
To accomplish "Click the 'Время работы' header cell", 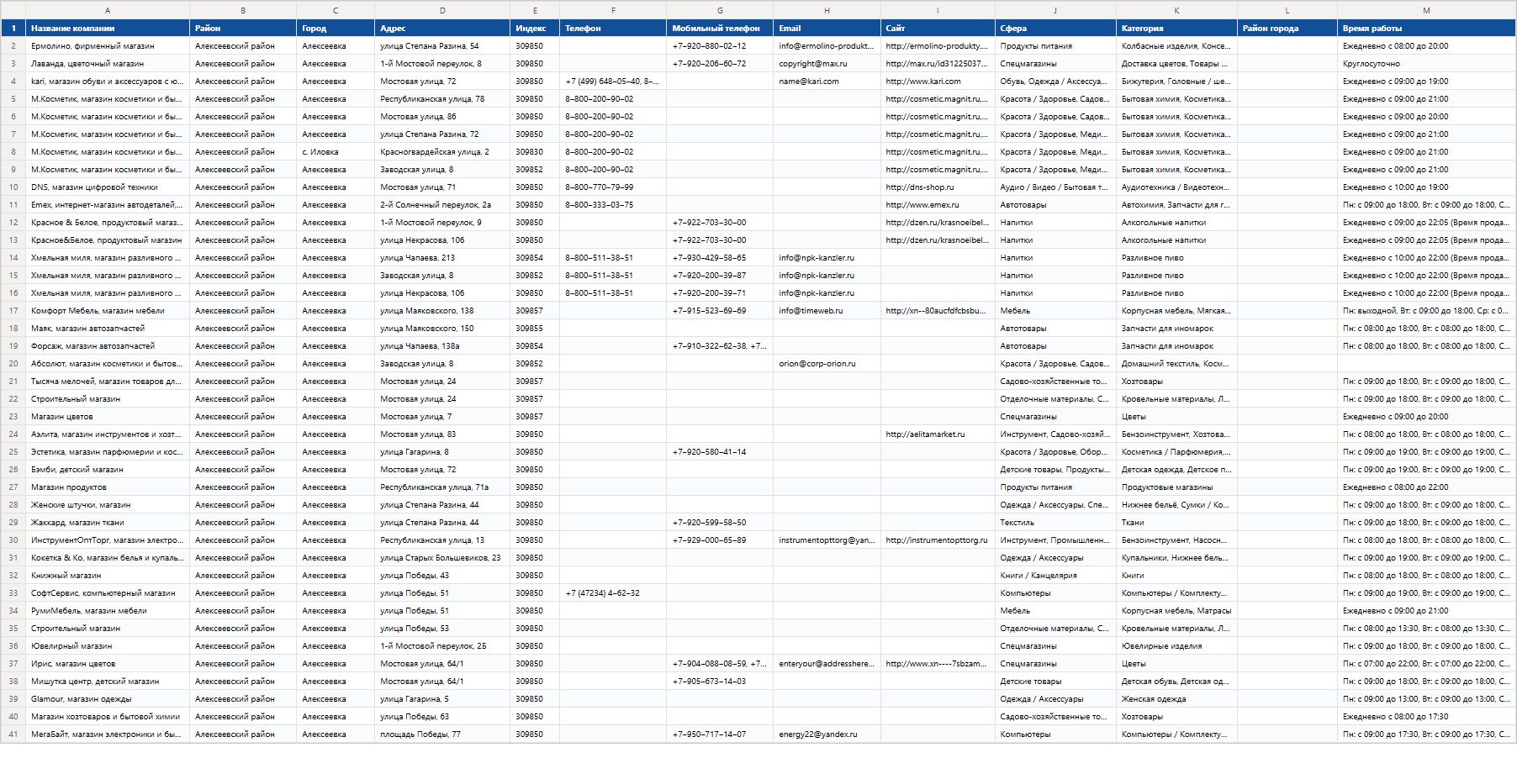I will point(1426,28).
